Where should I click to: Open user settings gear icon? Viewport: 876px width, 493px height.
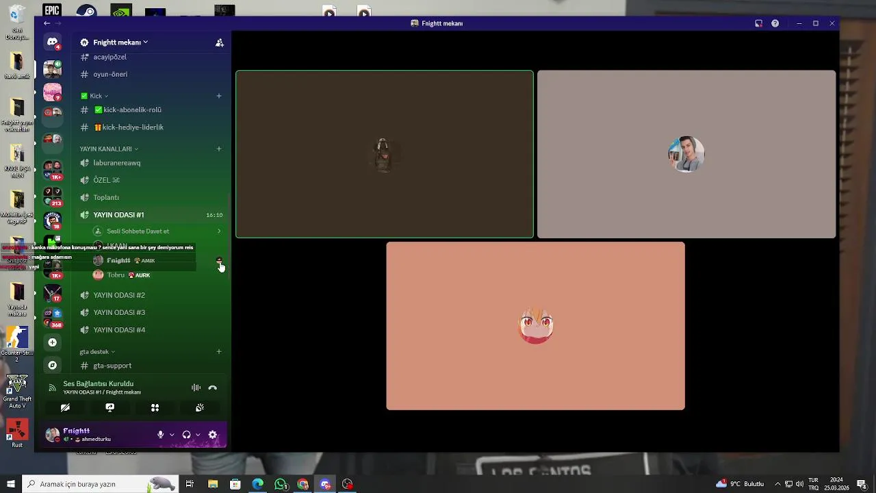213,435
